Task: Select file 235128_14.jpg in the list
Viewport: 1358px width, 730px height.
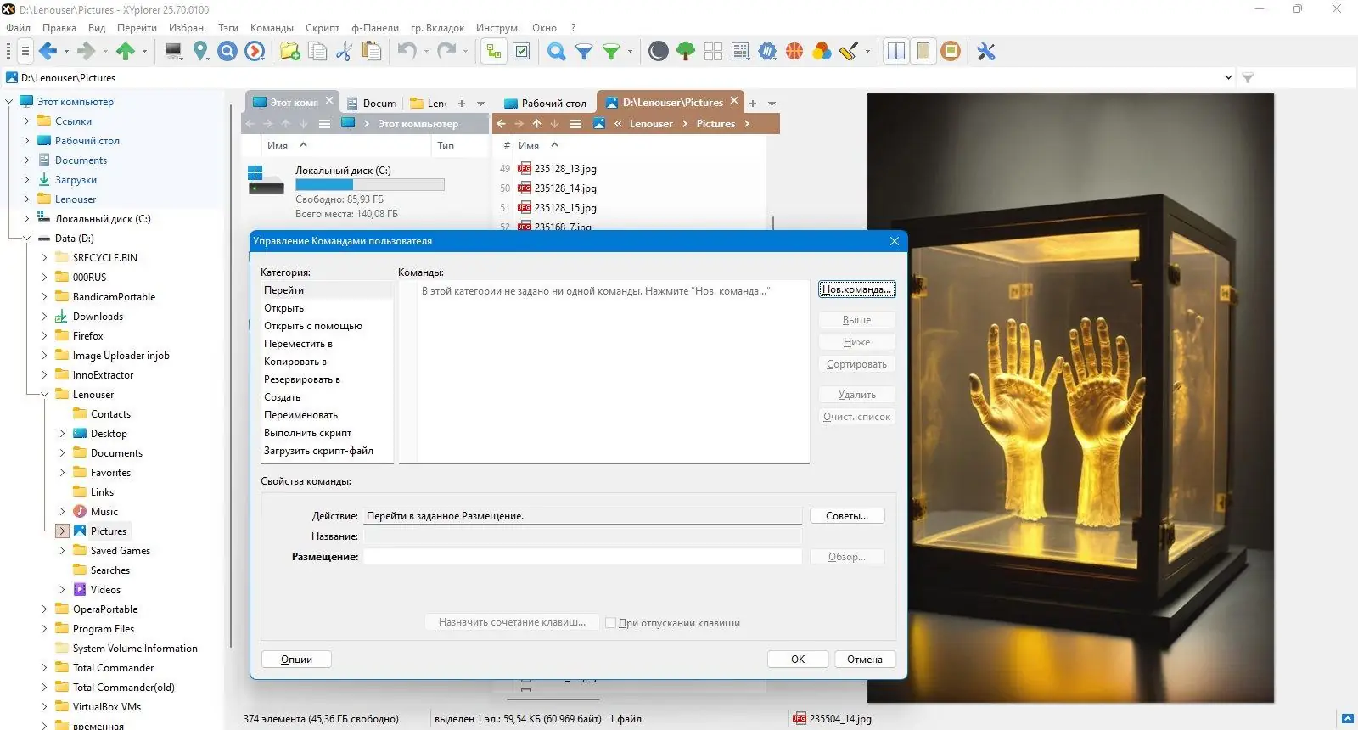Action: coord(565,188)
